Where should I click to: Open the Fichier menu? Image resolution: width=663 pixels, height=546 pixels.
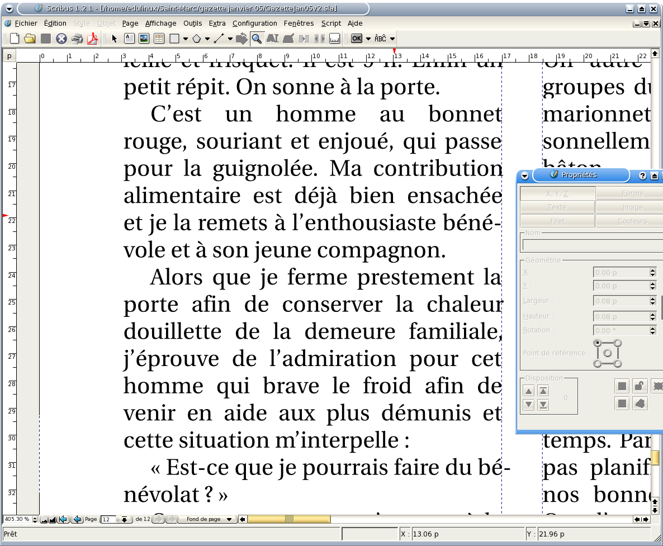26,23
